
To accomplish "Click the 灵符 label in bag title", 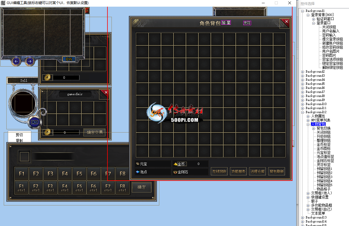I will pyautogui.click(x=247, y=23).
